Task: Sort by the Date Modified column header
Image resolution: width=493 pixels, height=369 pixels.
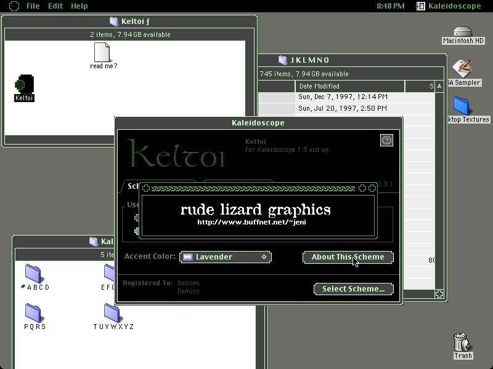Action: click(x=349, y=86)
